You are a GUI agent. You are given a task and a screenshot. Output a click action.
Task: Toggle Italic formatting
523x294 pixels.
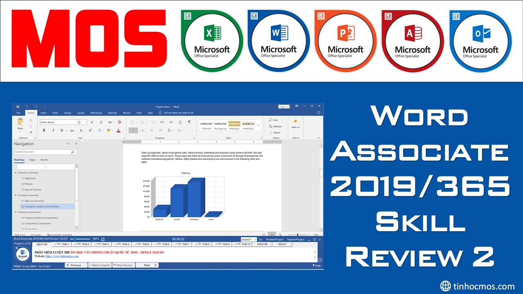click(x=53, y=130)
